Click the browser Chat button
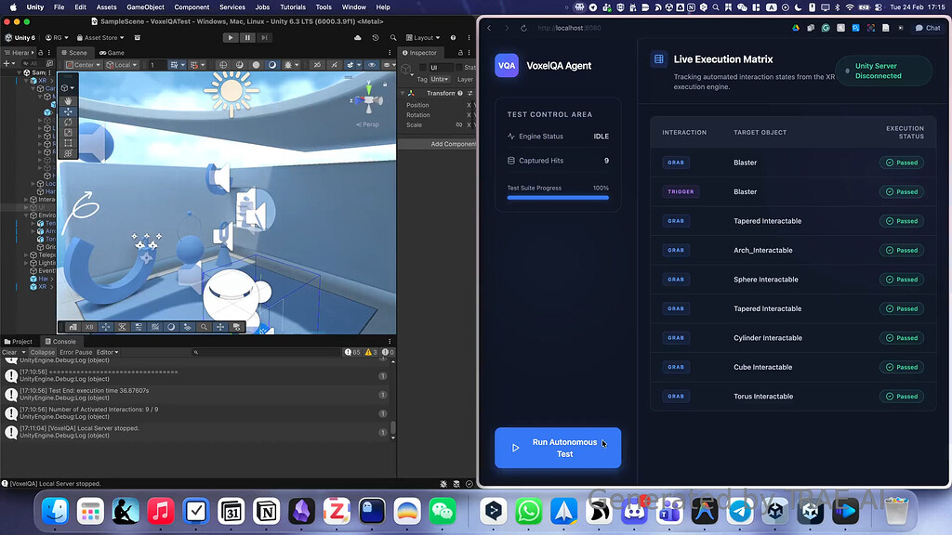The image size is (952, 535). [x=928, y=28]
